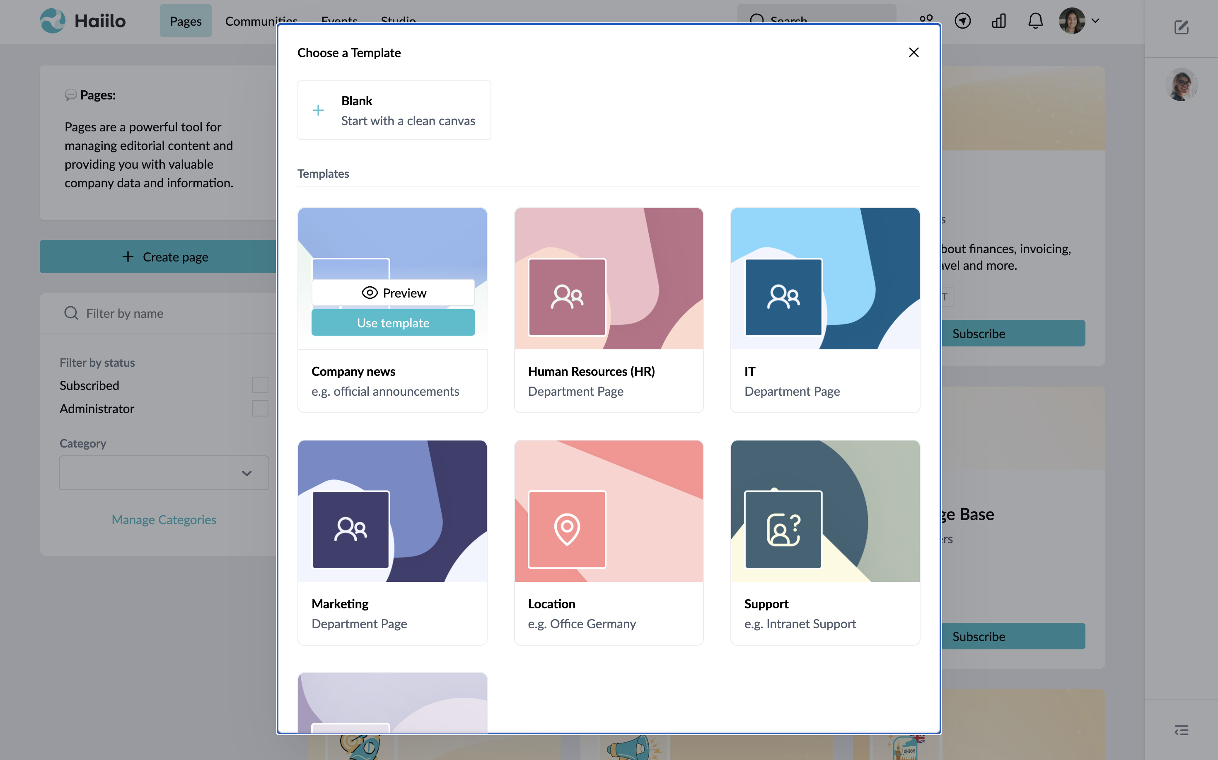The width and height of the screenshot is (1218, 760).
Task: Click the Company news title text
Action: pyautogui.click(x=353, y=371)
